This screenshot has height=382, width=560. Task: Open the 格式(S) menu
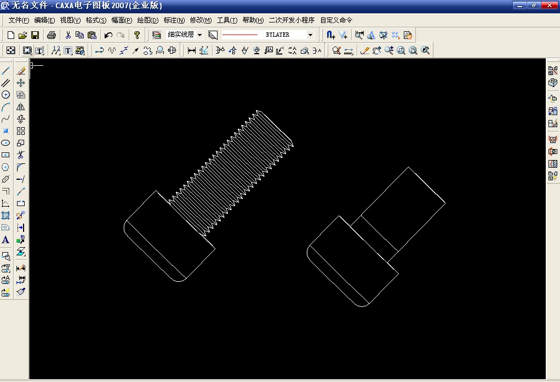96,20
